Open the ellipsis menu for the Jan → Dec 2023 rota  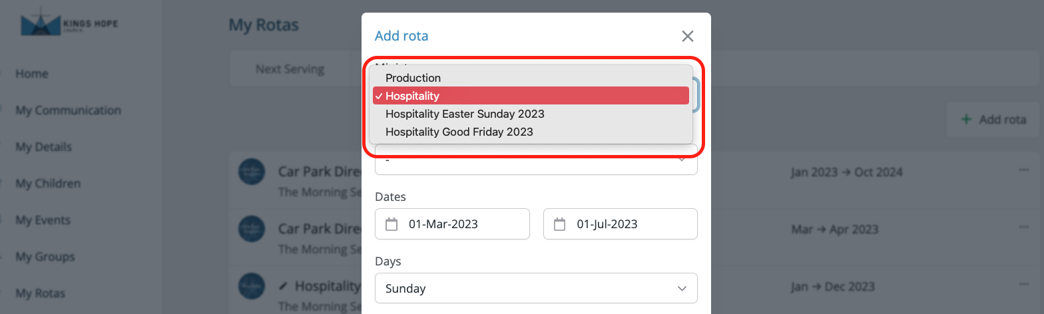1024,284
